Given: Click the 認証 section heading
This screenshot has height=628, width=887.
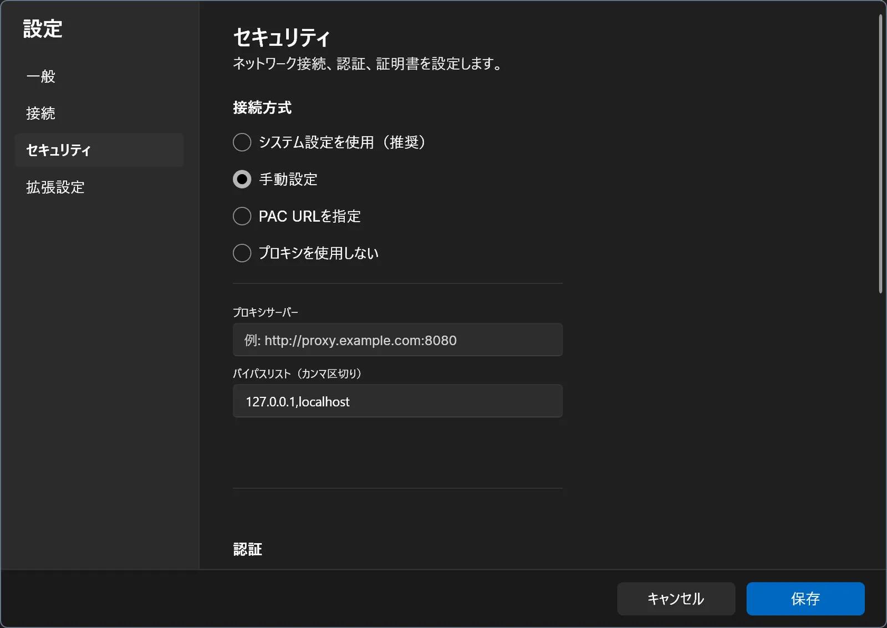Looking at the screenshot, I should click(247, 549).
